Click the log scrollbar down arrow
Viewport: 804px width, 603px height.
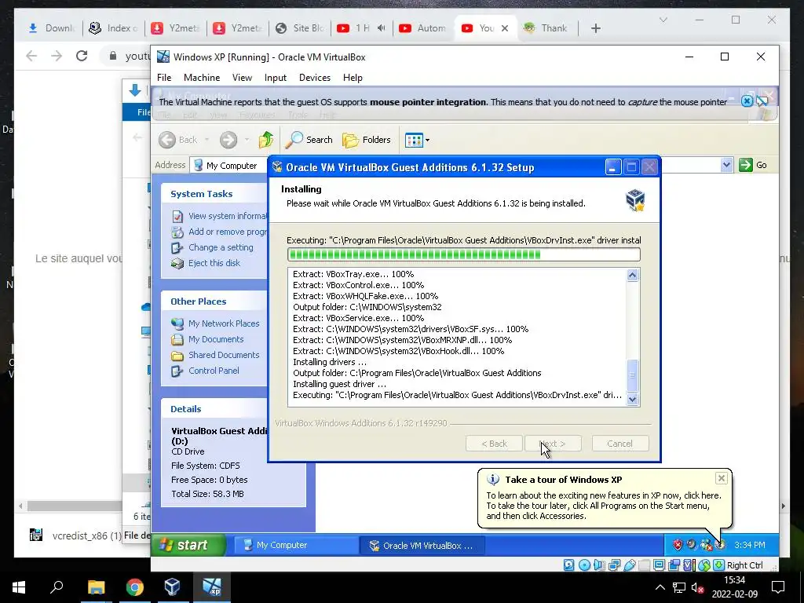(x=632, y=400)
